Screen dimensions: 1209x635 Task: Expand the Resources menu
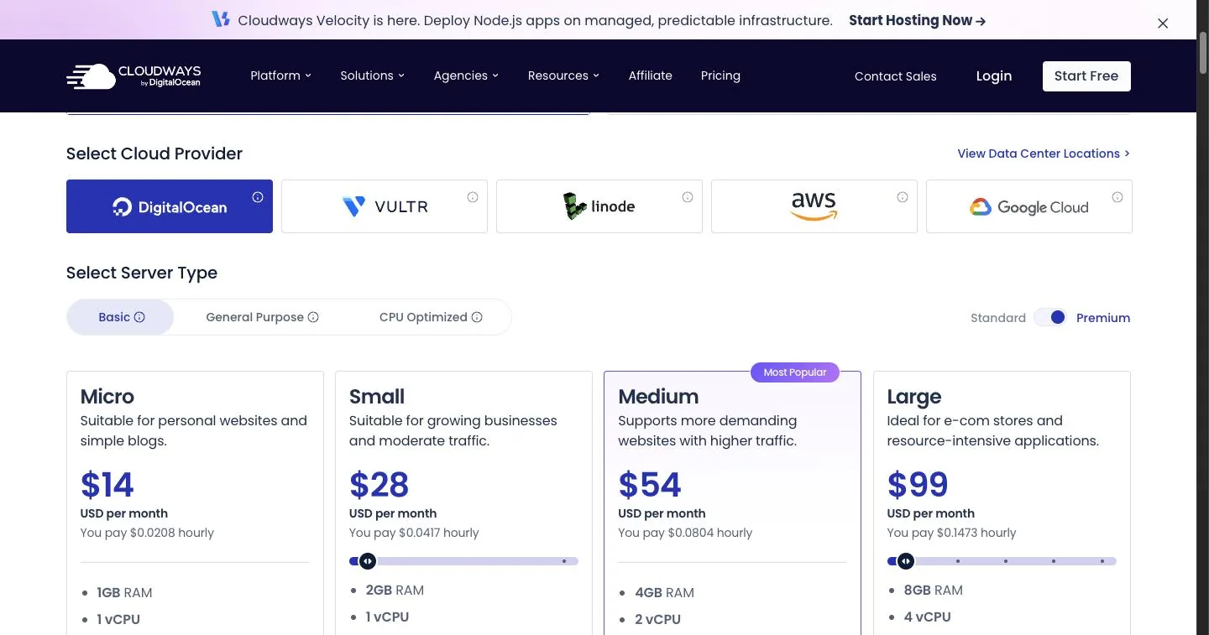coord(563,75)
